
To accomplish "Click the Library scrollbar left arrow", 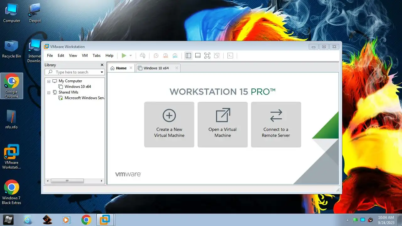I will pyautogui.click(x=48, y=181).
